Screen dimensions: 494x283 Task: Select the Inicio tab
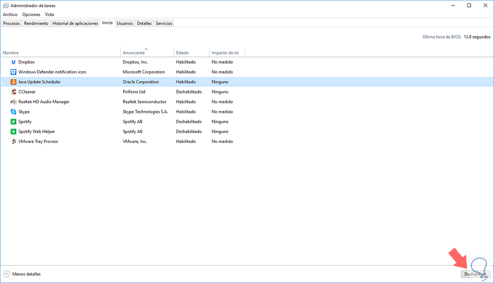point(107,23)
